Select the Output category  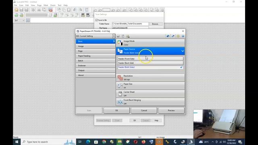pos(96,70)
